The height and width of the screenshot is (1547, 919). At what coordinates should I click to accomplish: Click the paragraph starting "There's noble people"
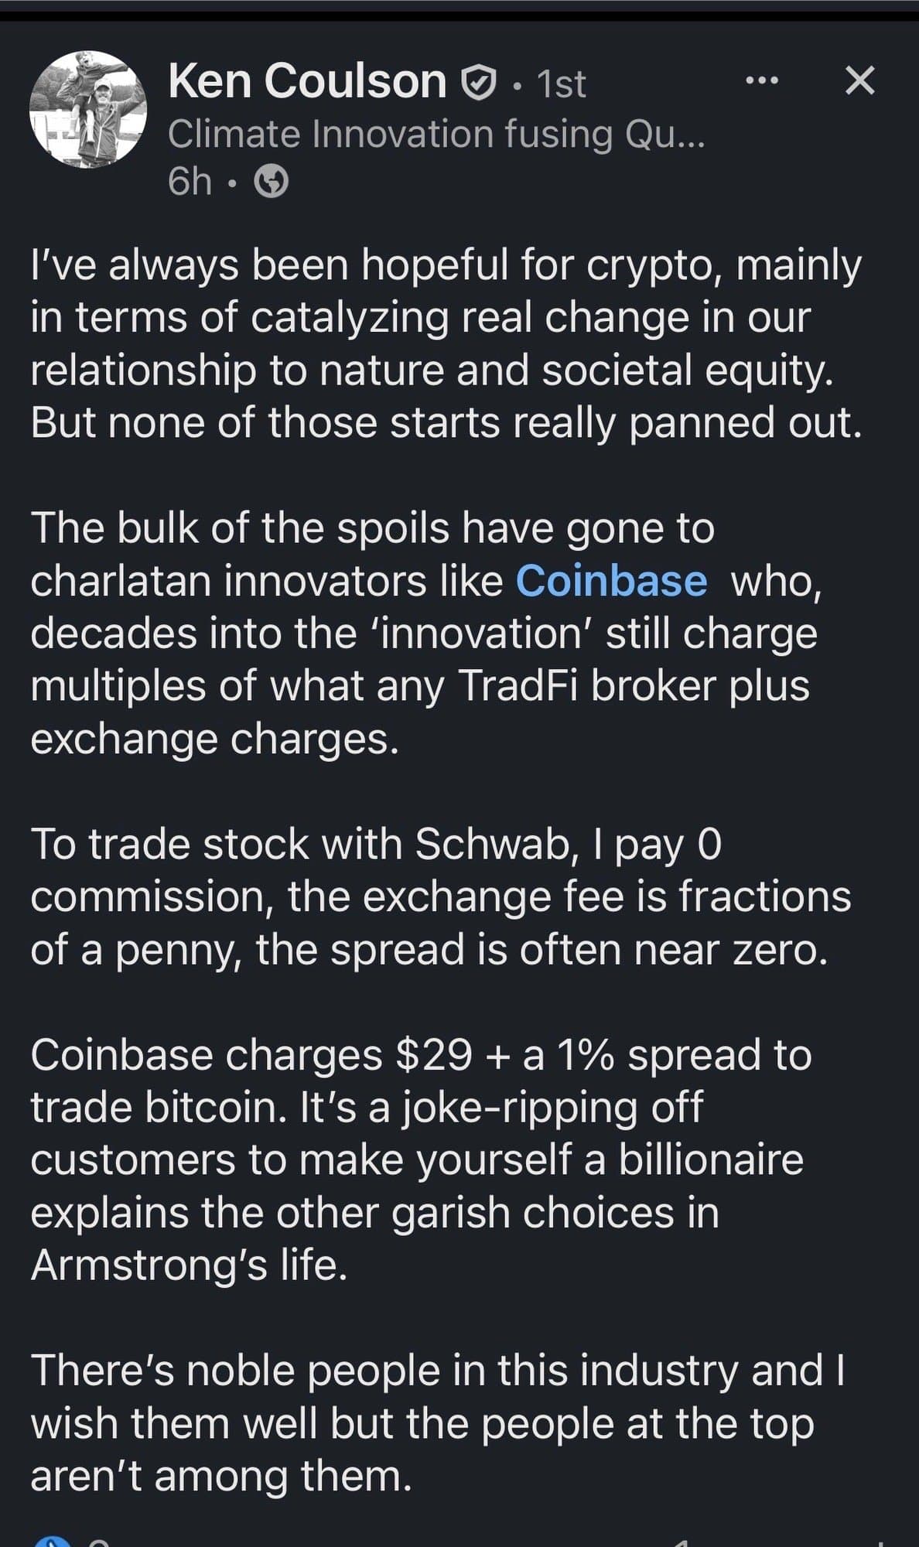click(x=438, y=1422)
